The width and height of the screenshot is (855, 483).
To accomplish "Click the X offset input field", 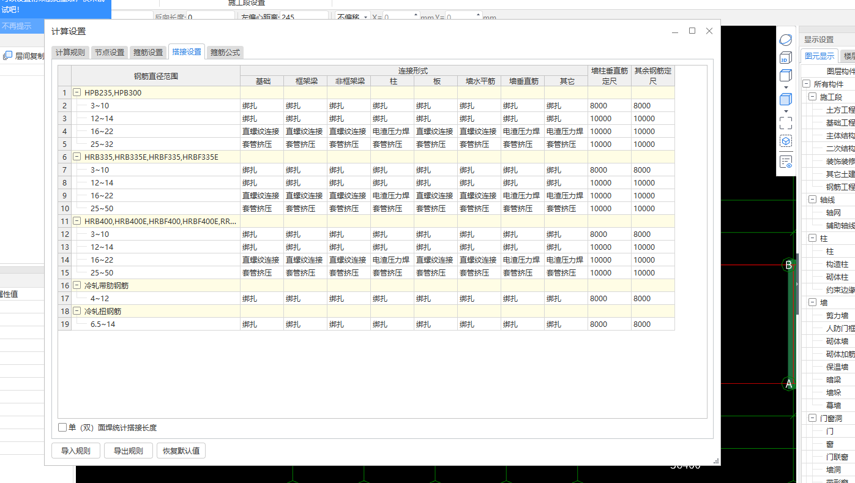I will coord(401,17).
